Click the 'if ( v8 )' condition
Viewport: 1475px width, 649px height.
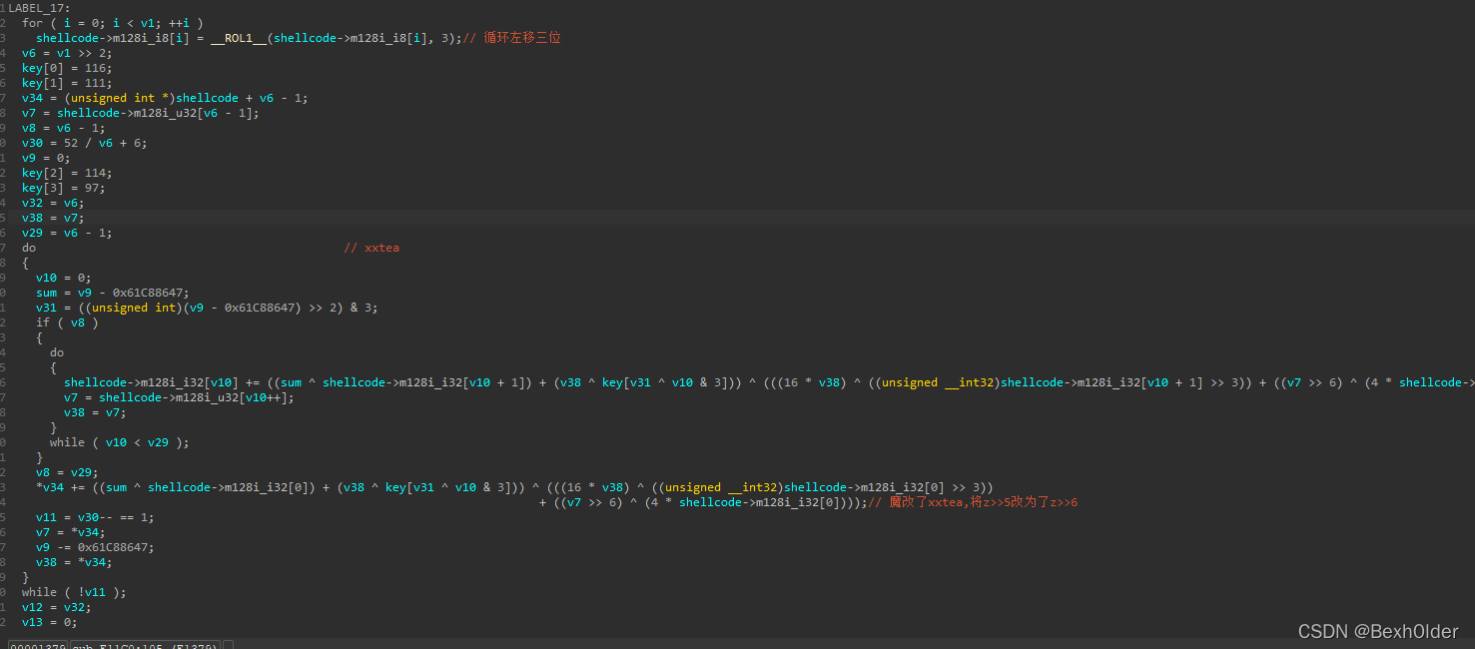67,323
